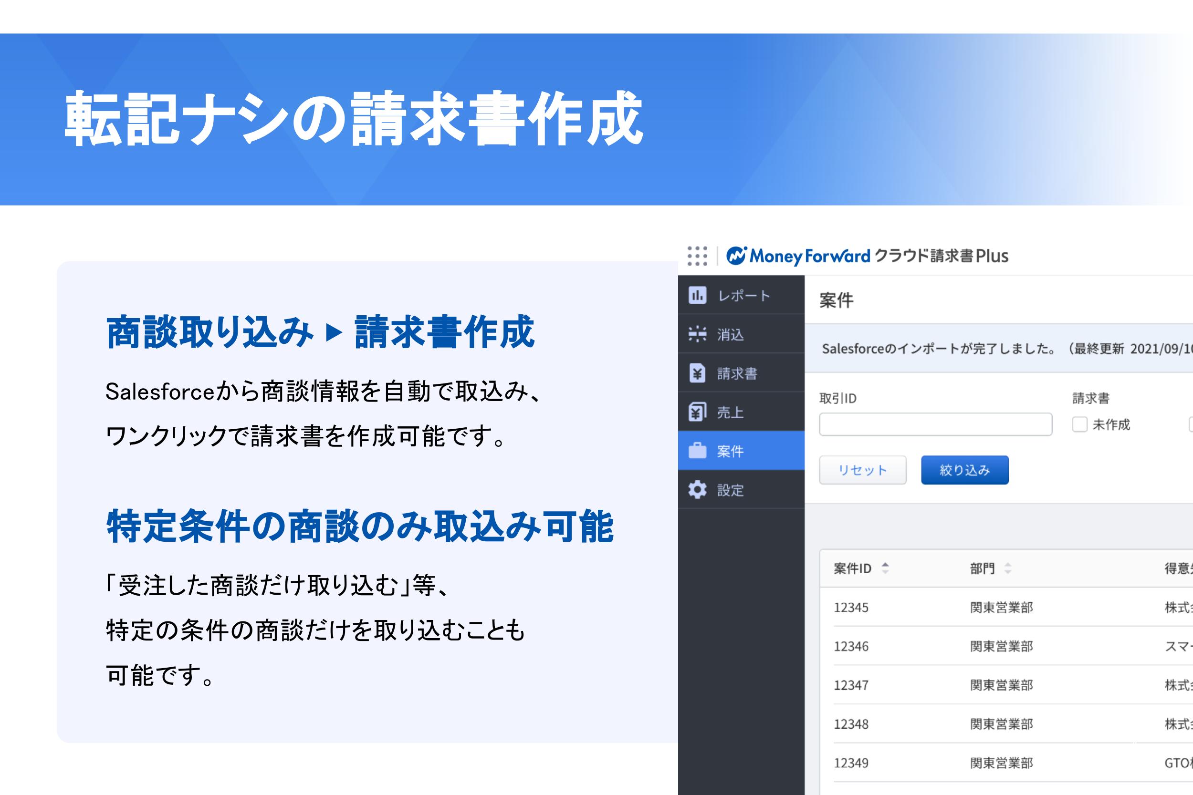Open the app launcher grid icon

[x=698, y=256]
